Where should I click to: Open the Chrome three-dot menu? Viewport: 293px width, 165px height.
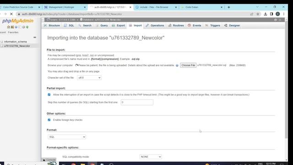click(284, 14)
